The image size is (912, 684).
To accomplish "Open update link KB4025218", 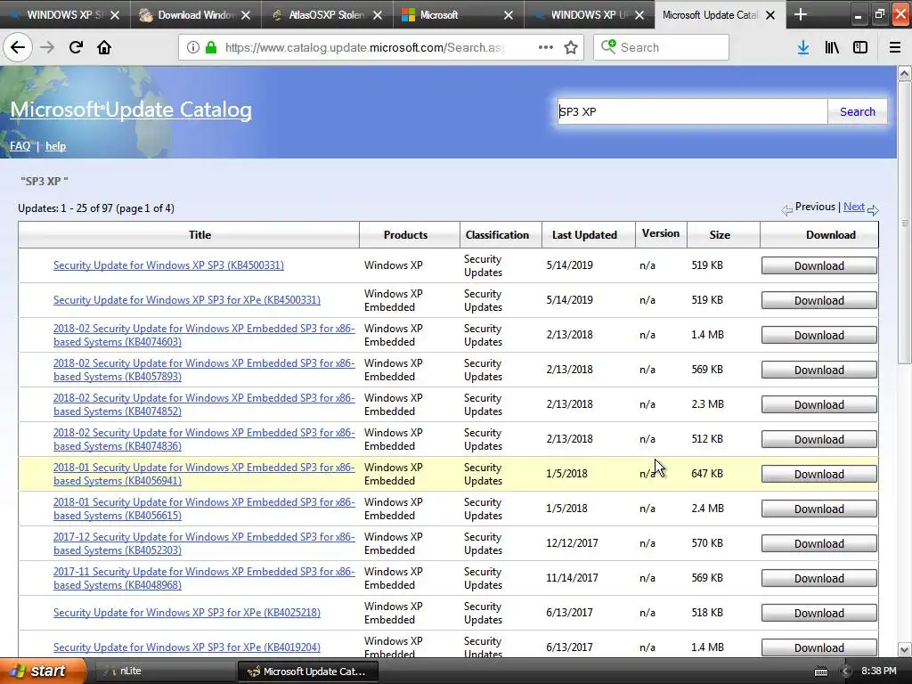I will (187, 613).
